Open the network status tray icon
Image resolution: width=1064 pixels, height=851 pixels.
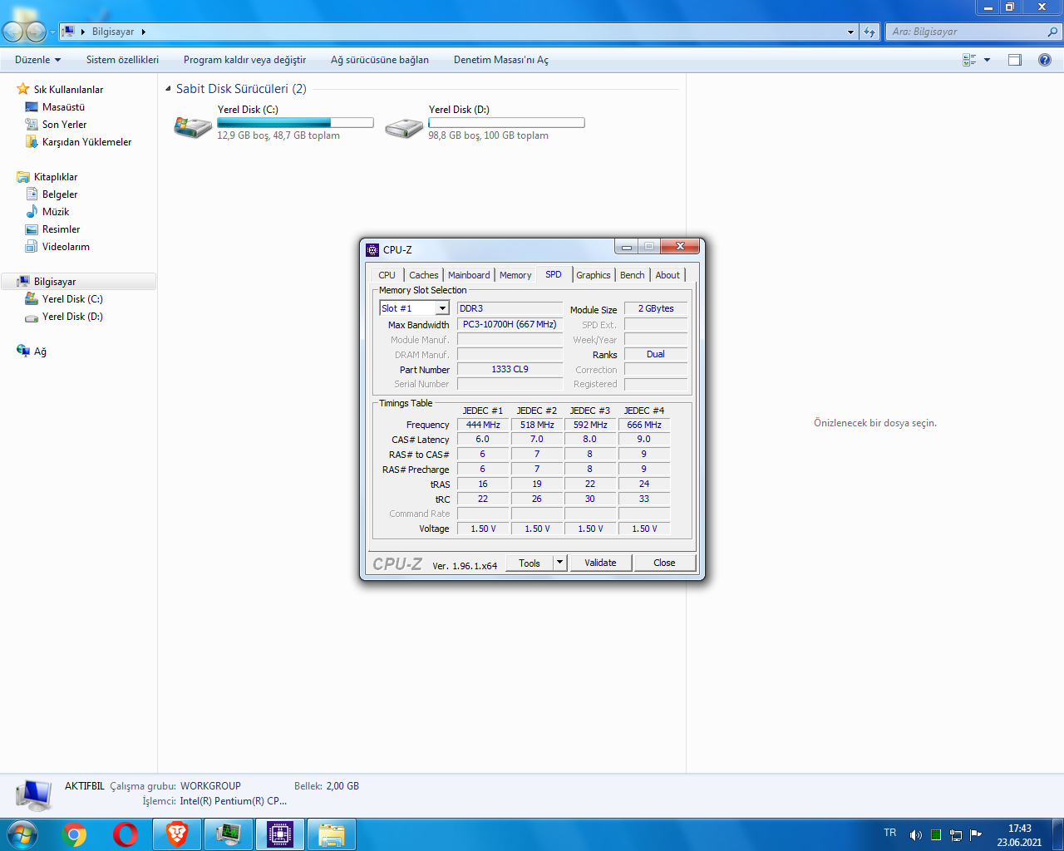click(x=956, y=835)
